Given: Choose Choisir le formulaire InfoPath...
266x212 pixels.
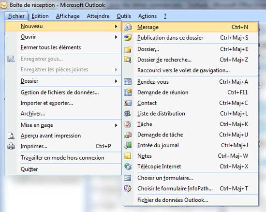Looking at the screenshot, I should click(x=190, y=188).
